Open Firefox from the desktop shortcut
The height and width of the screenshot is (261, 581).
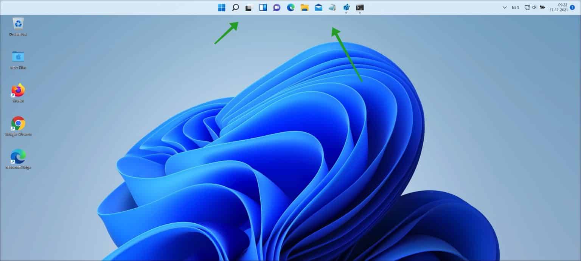pyautogui.click(x=17, y=91)
